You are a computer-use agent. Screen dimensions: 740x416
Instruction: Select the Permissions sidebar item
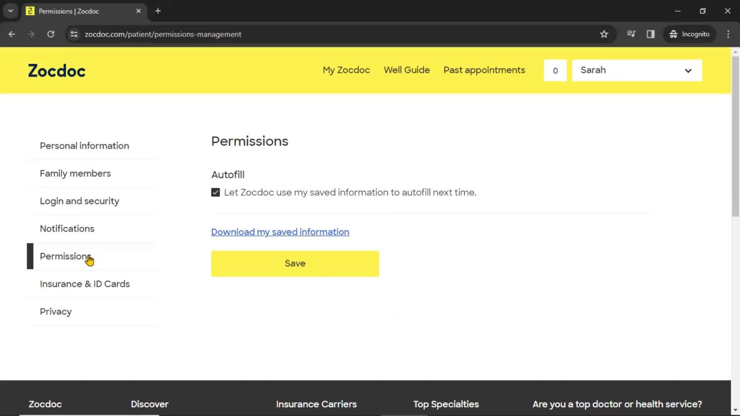[x=66, y=257]
